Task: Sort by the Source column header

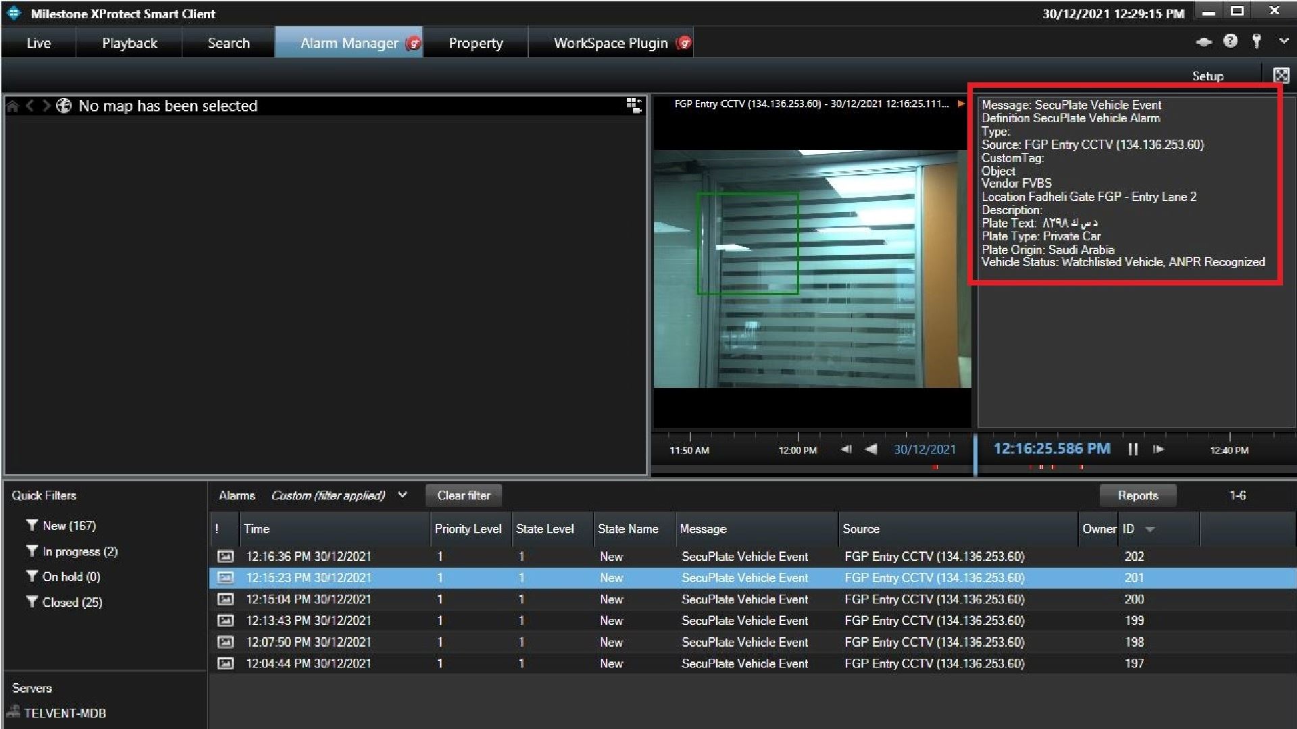Action: pos(957,529)
